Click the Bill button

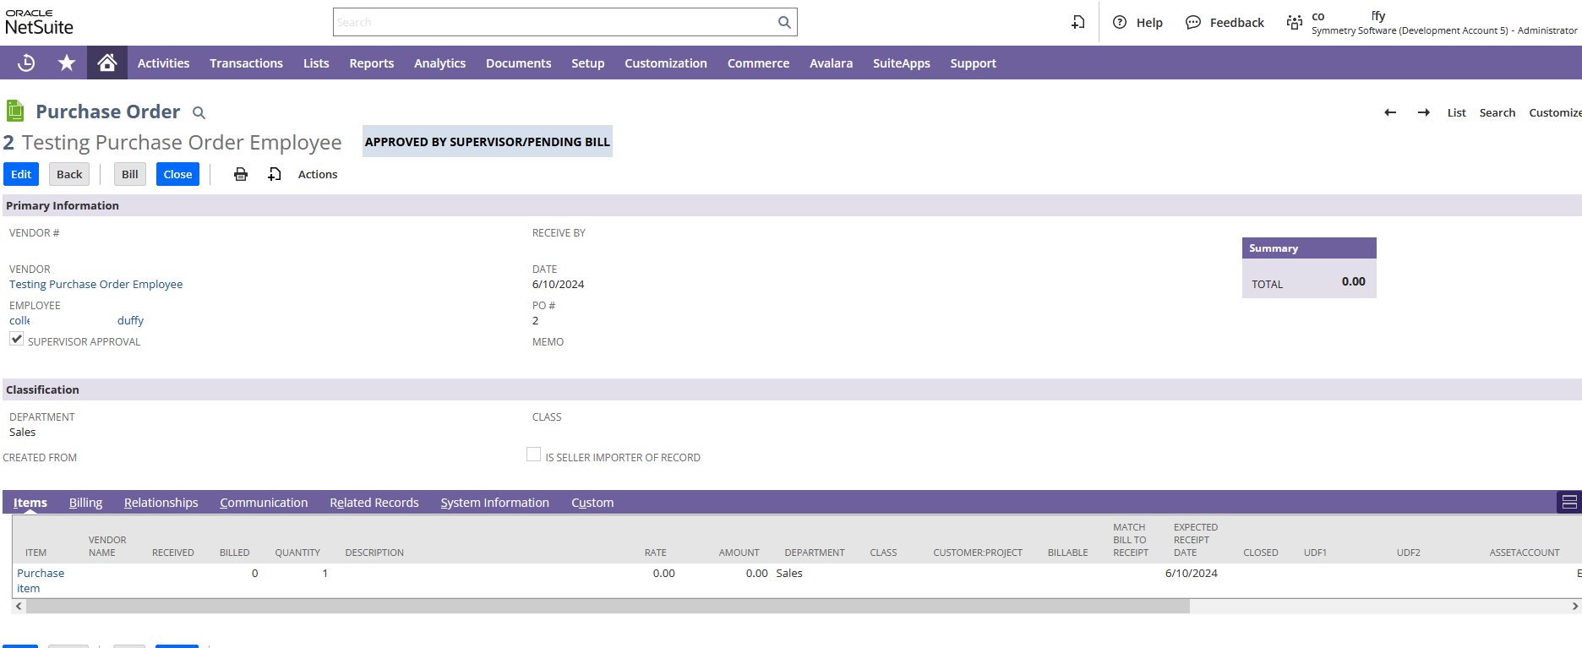coord(130,174)
